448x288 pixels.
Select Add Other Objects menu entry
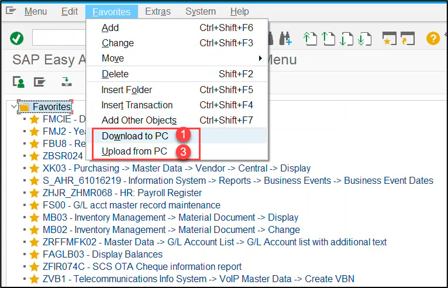(x=177, y=120)
